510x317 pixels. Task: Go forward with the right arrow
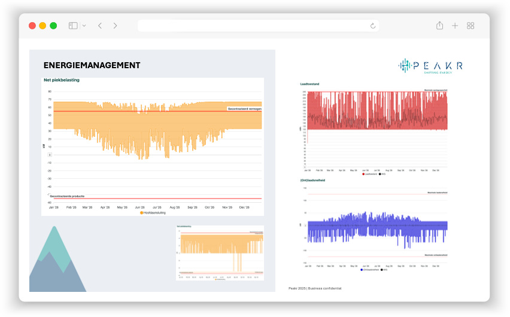[x=115, y=26]
